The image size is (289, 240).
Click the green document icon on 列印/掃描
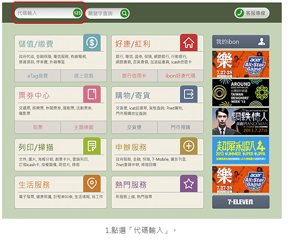92,146
